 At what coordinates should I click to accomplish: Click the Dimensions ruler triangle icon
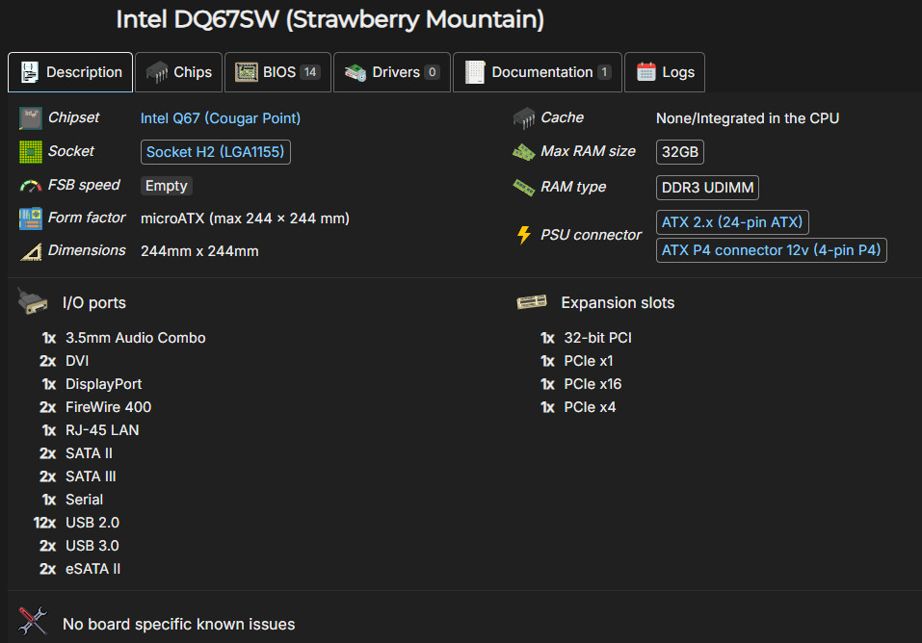tap(31, 251)
